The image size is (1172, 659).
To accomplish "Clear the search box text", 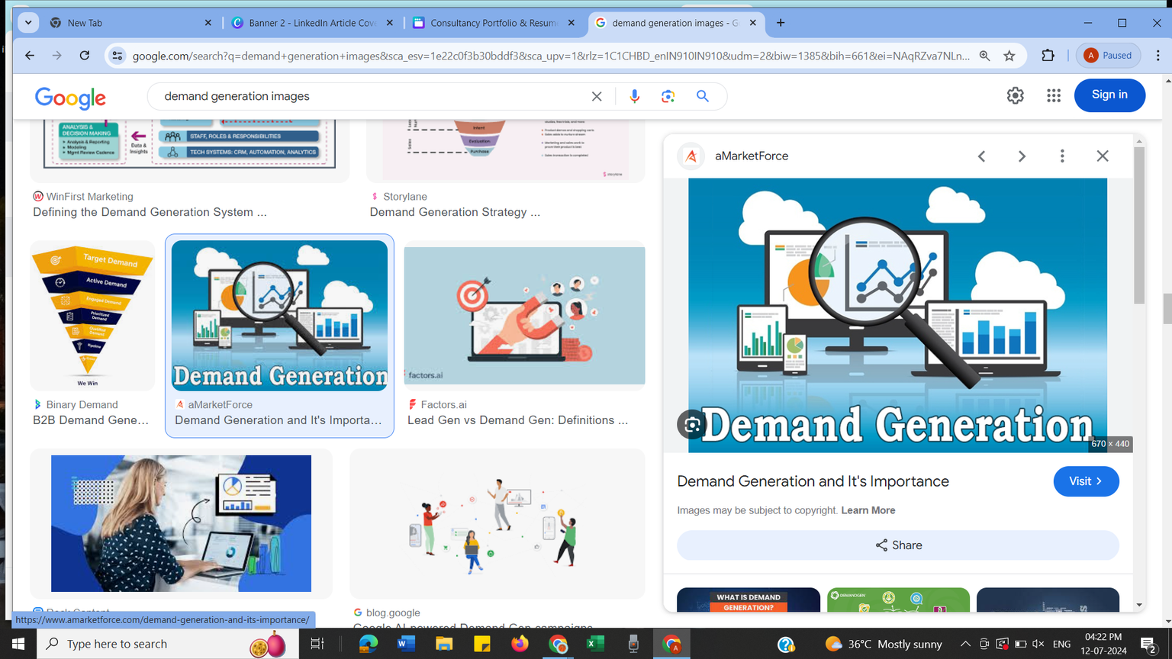I will (597, 96).
